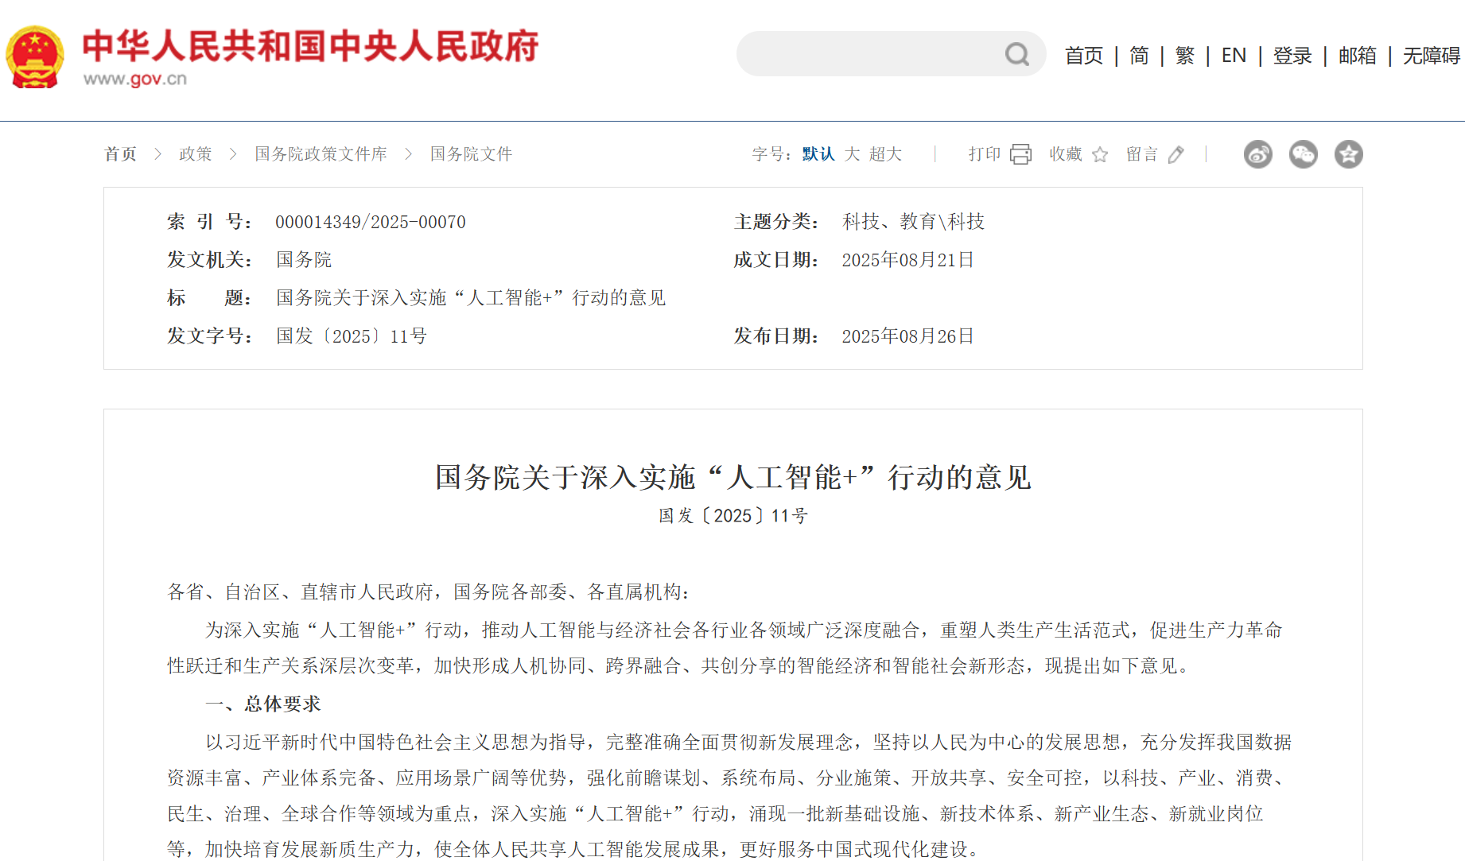Click the star icon beside 收藏
This screenshot has width=1465, height=861.
click(1100, 154)
